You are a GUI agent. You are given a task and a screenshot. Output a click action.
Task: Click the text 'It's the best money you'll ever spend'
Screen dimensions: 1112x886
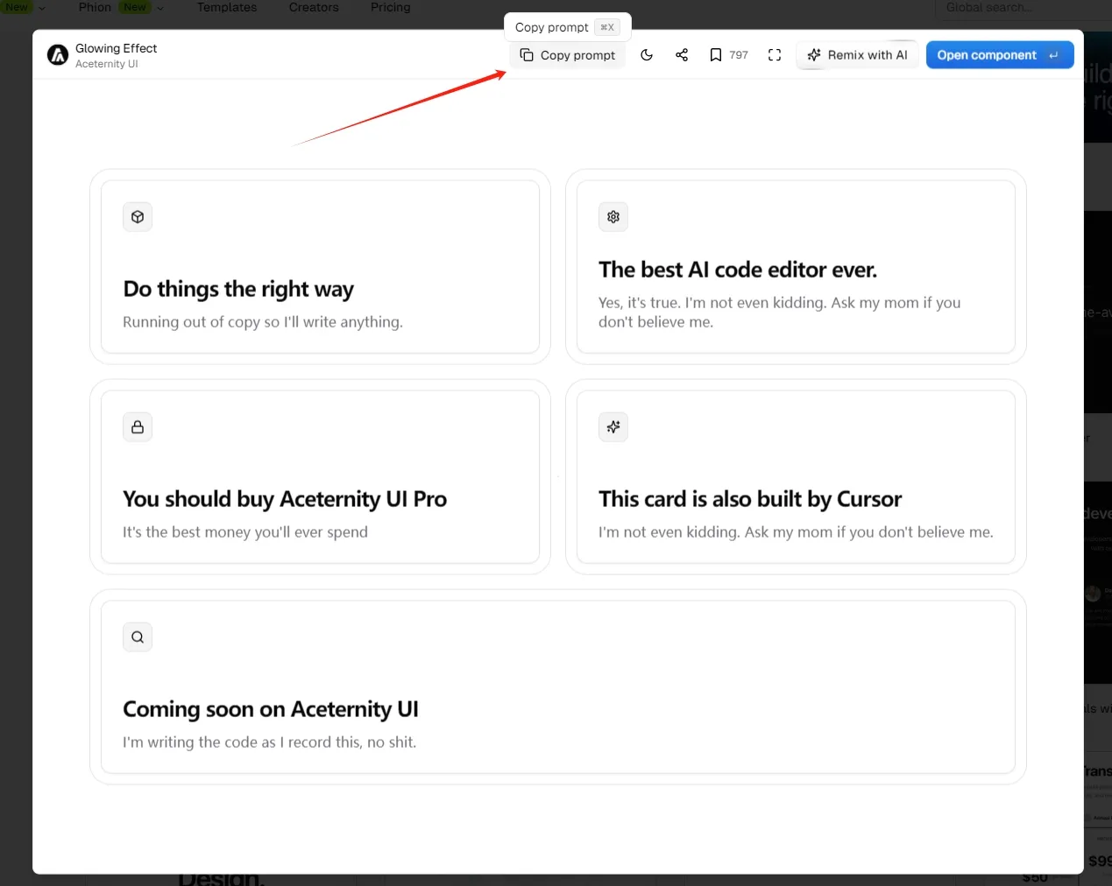(x=245, y=532)
